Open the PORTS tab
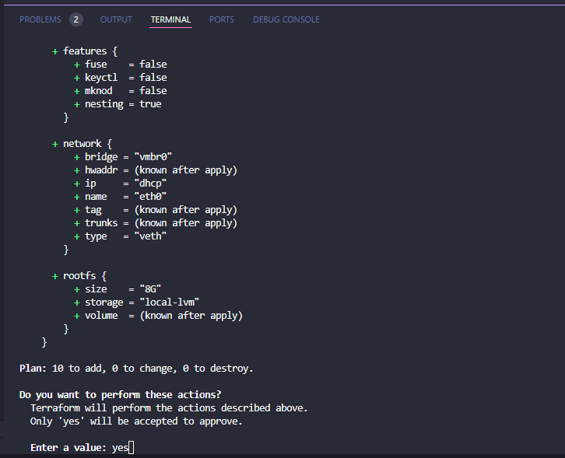Image resolution: width=565 pixels, height=458 pixels. point(222,19)
